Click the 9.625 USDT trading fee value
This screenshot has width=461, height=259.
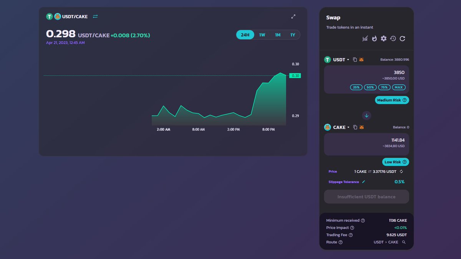396,235
